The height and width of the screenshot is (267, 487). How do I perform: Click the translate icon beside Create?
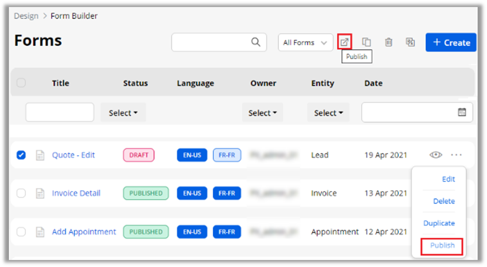(x=410, y=42)
